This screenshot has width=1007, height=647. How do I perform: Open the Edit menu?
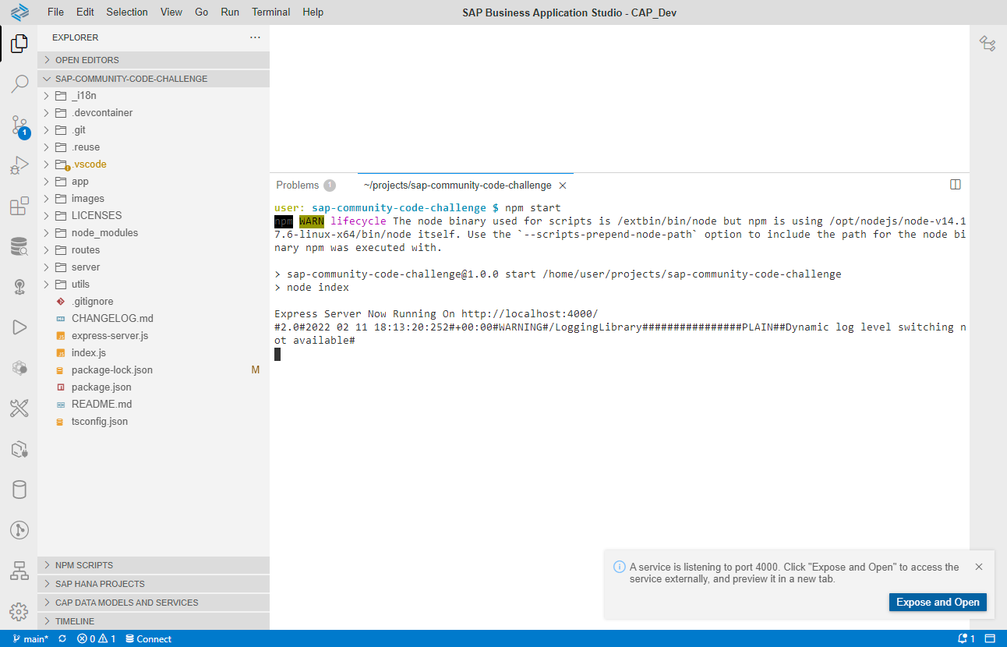85,12
